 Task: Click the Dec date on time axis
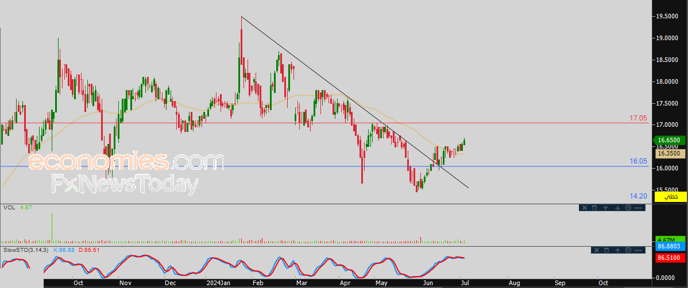click(170, 283)
